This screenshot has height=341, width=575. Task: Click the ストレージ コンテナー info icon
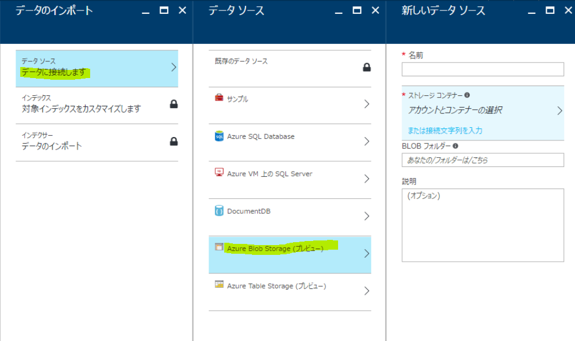467,95
